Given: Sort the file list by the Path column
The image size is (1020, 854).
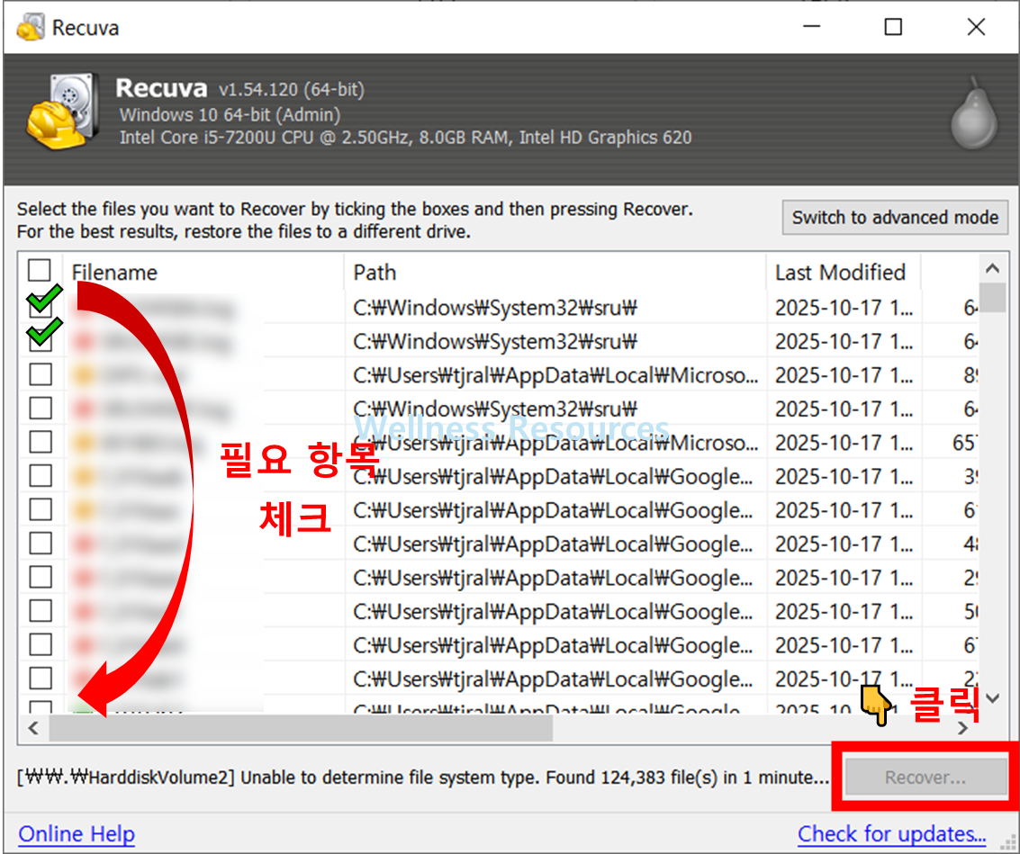Looking at the screenshot, I should pos(555,273).
